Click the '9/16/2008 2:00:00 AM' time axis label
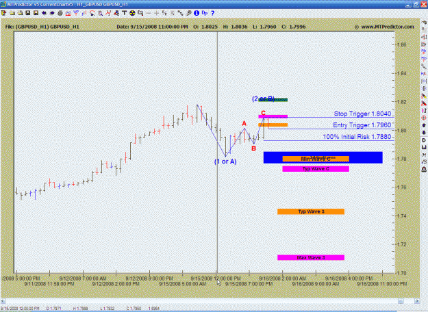Viewport: 428px width, 312px height. click(x=283, y=278)
